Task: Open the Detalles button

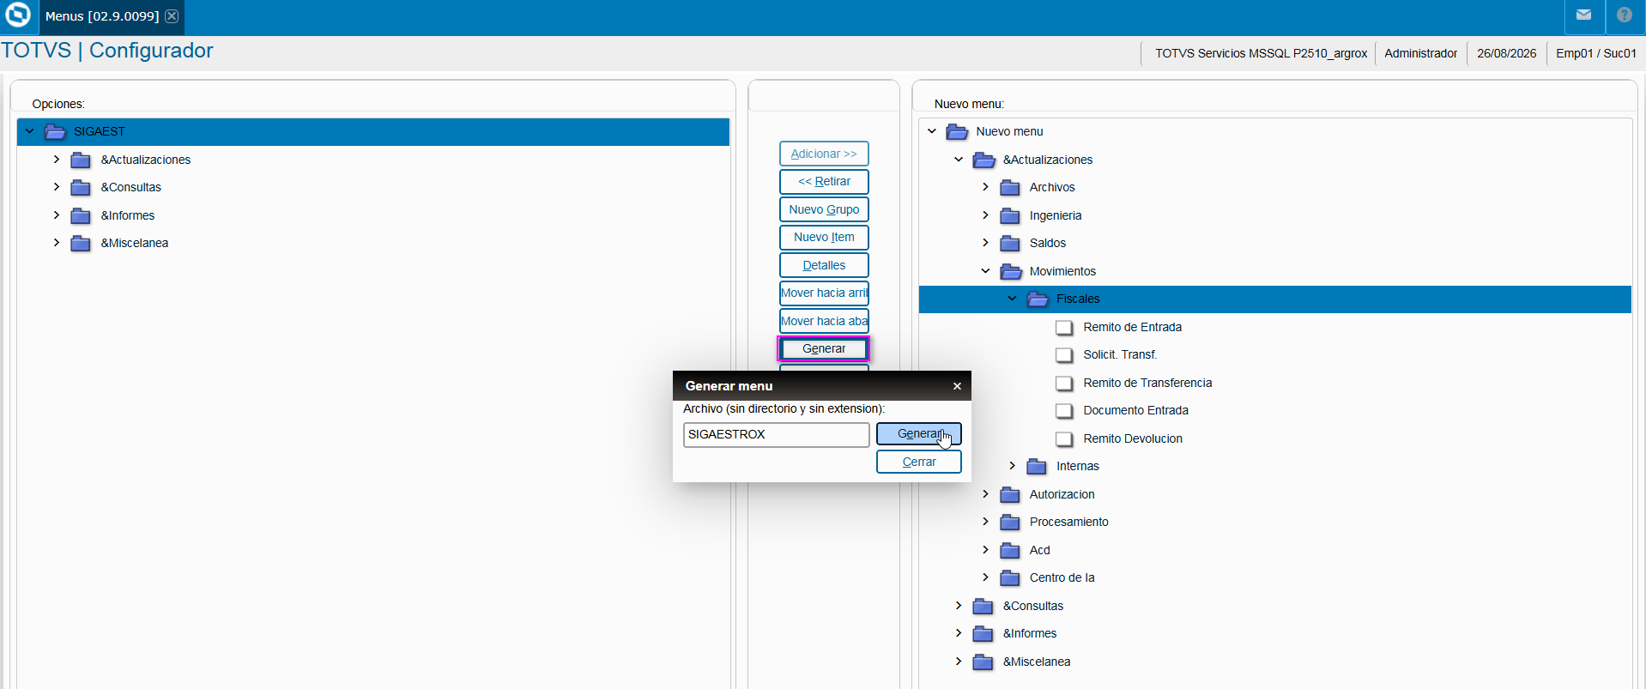Action: 824,265
